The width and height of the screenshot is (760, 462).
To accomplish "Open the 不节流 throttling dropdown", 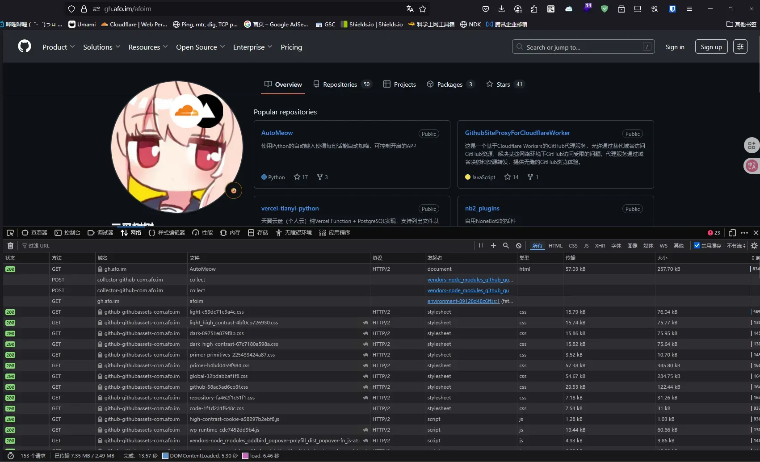I will (736, 246).
